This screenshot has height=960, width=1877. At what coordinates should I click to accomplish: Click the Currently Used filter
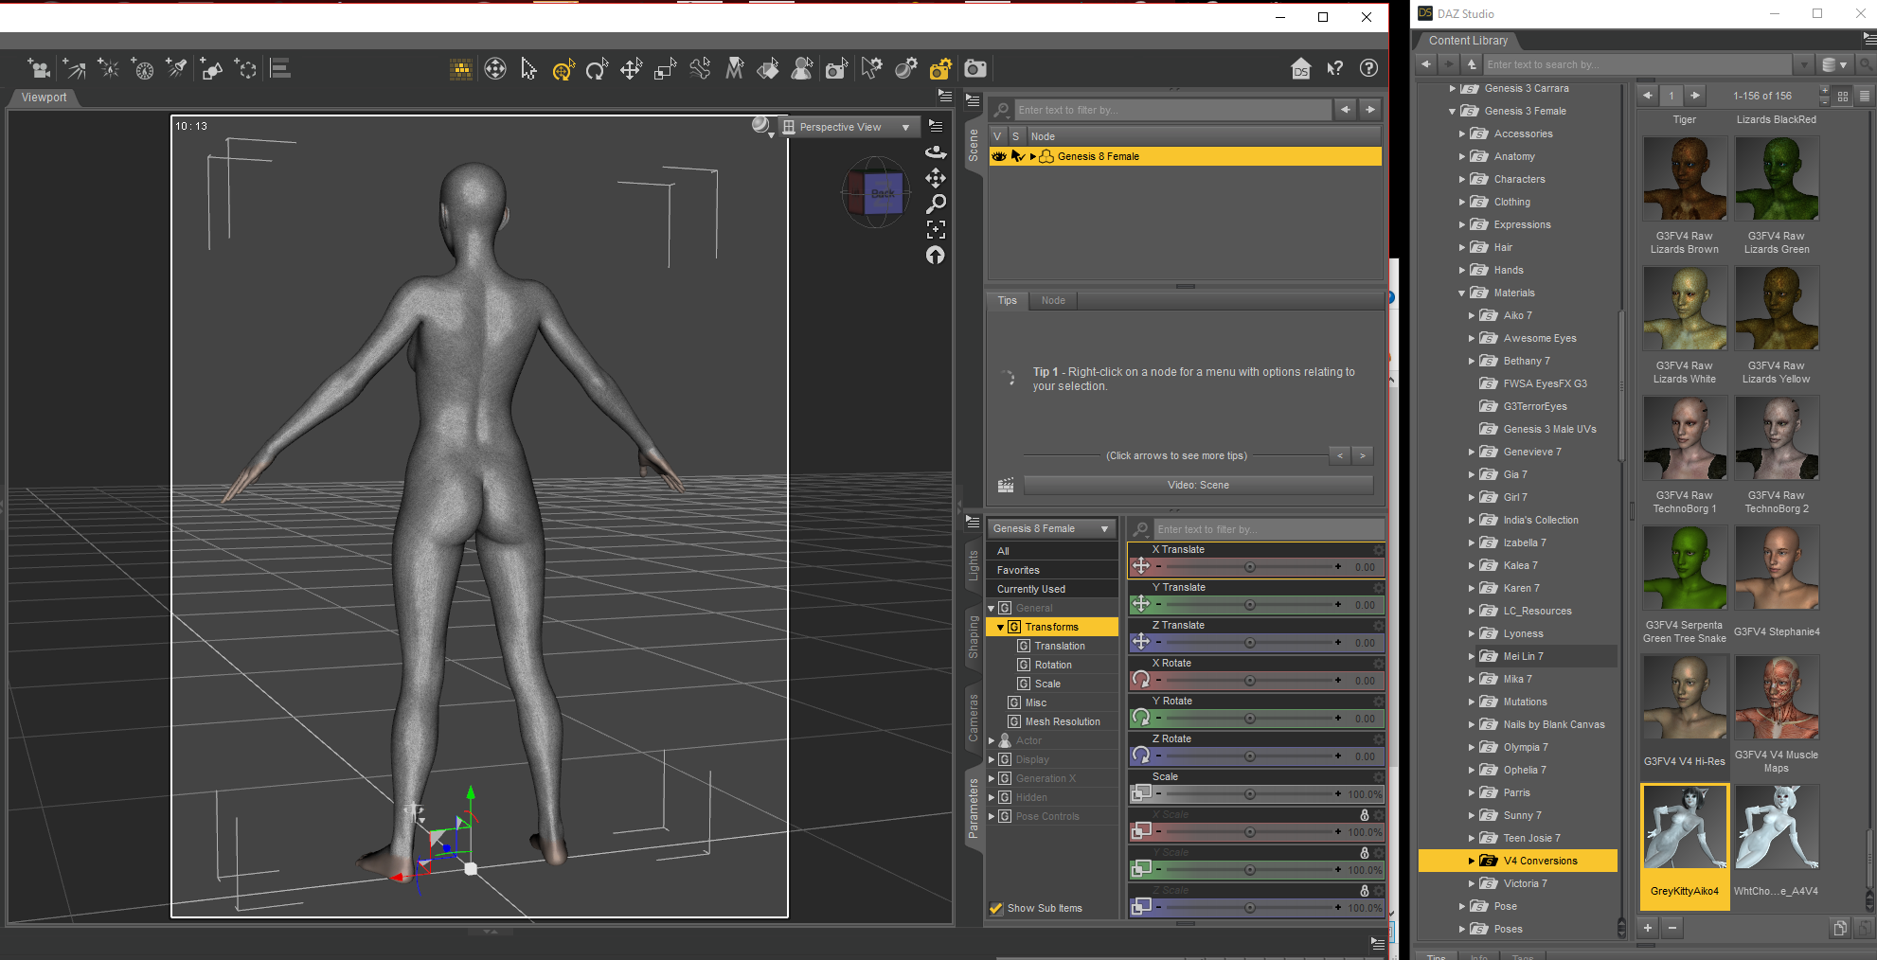click(x=1051, y=589)
